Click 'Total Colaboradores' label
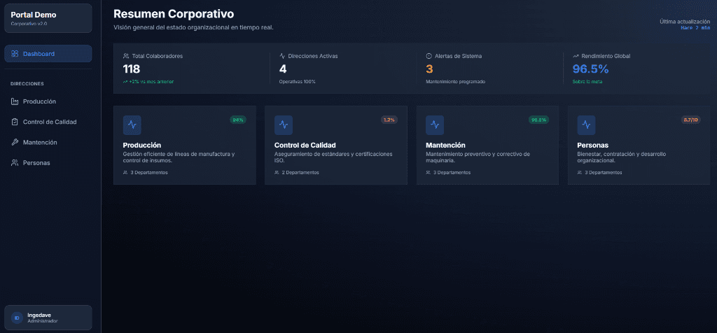 pos(158,56)
